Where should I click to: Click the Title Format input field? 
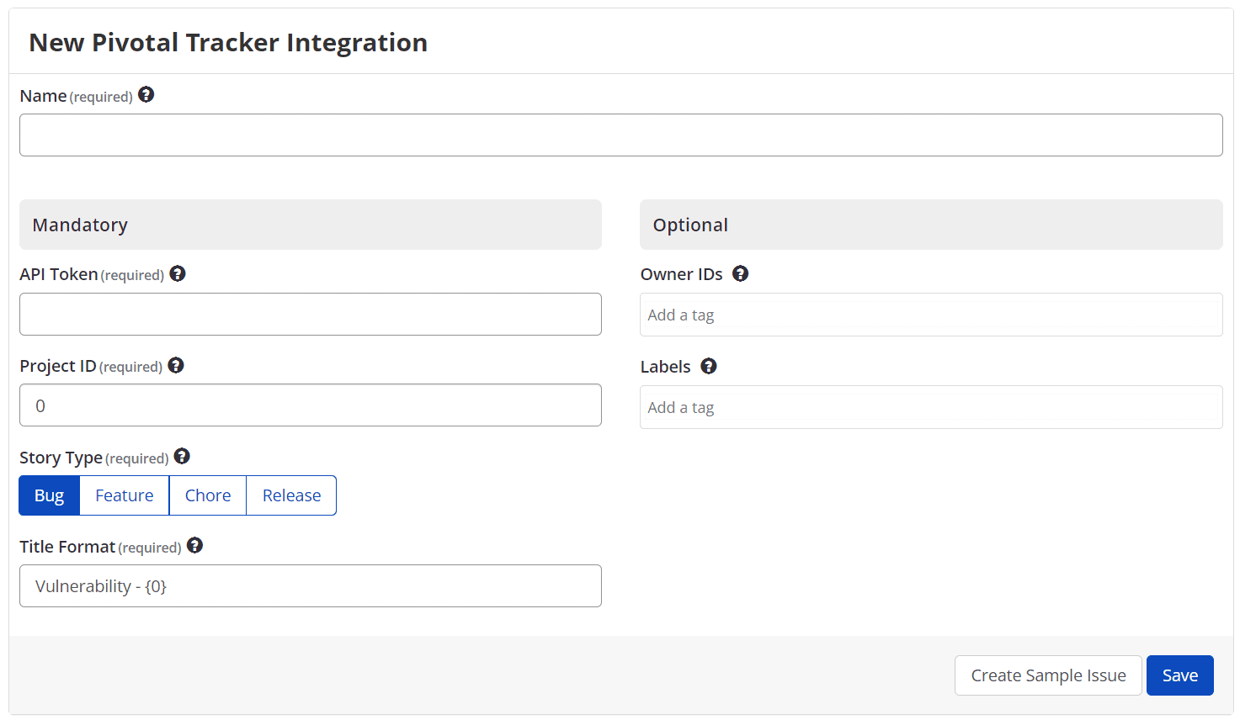coord(310,585)
